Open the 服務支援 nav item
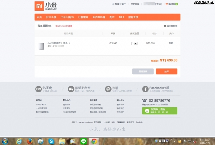 [133, 17]
